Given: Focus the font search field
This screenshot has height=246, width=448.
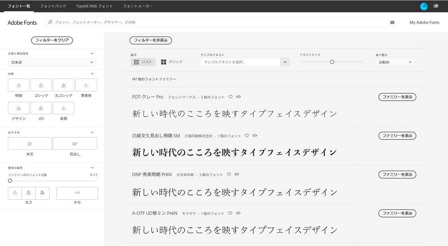Looking at the screenshot, I should pos(221,22).
